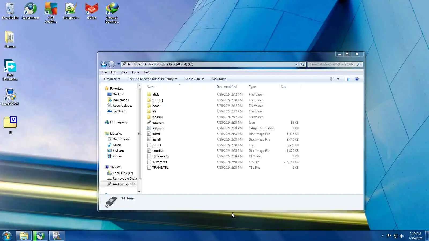Show hidden system tray icons
The height and width of the screenshot is (241, 429).
382,236
